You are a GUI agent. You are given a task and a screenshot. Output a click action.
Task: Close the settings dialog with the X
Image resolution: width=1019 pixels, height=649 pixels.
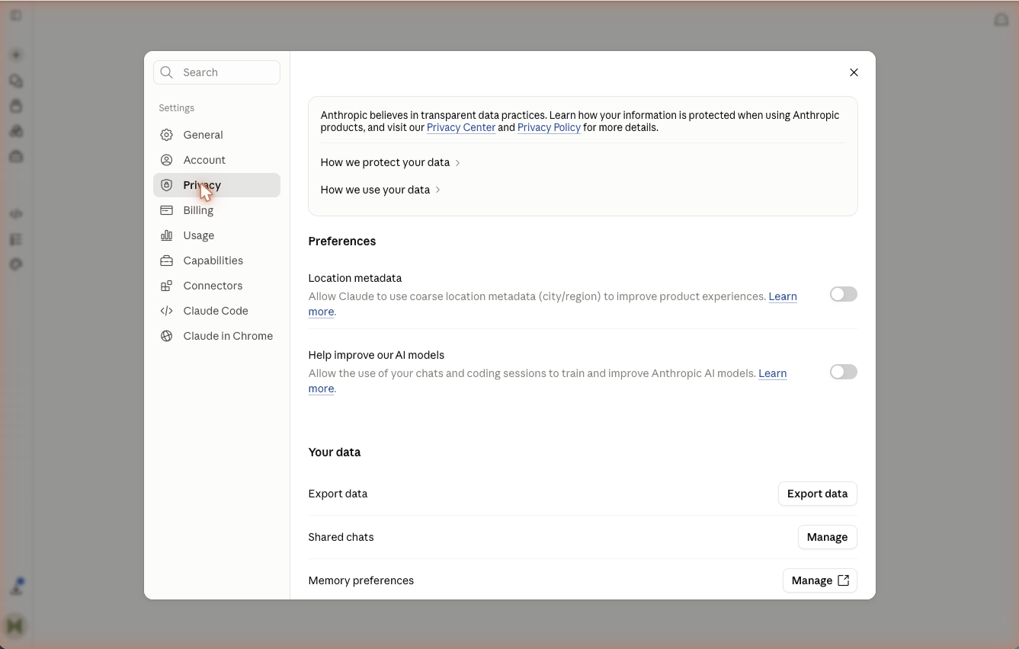(x=854, y=72)
